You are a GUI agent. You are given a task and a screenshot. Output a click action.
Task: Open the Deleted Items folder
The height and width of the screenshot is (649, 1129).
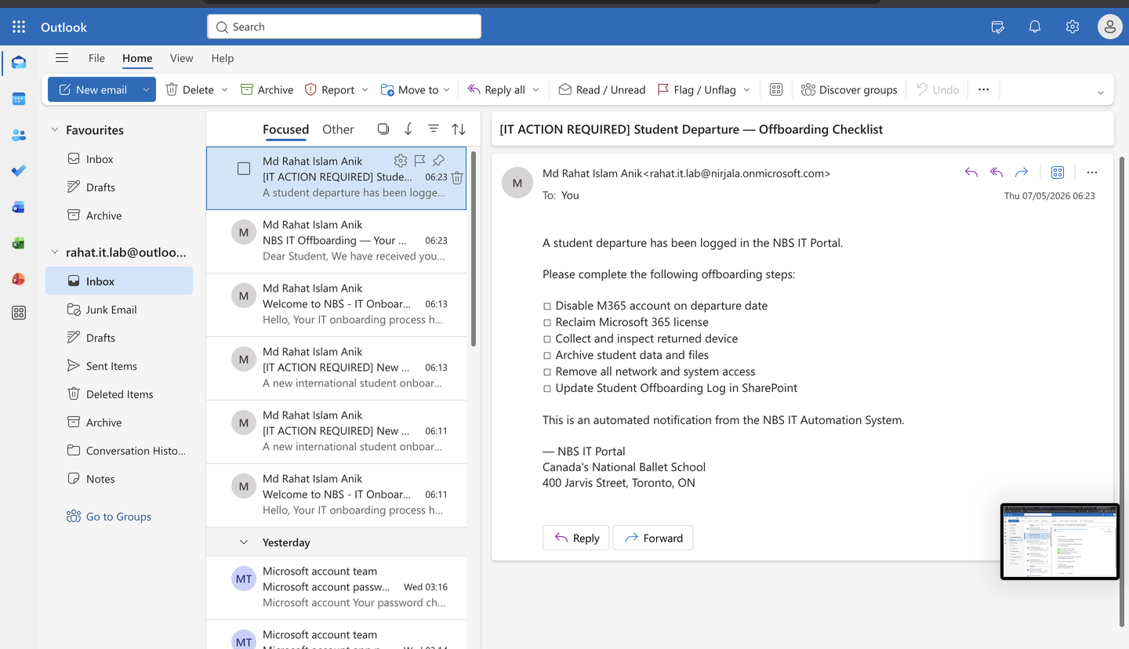119,394
